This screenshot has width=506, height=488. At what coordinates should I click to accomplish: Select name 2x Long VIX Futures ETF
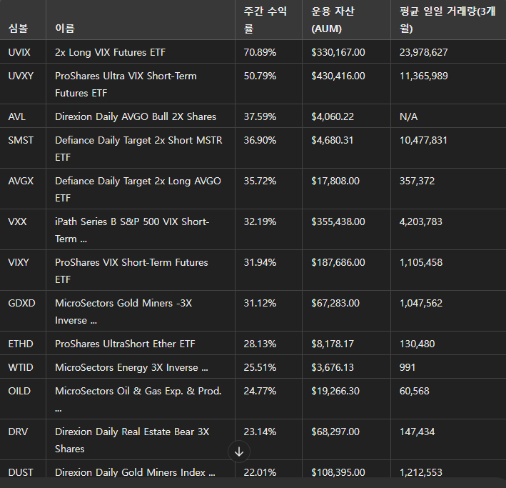coord(110,52)
